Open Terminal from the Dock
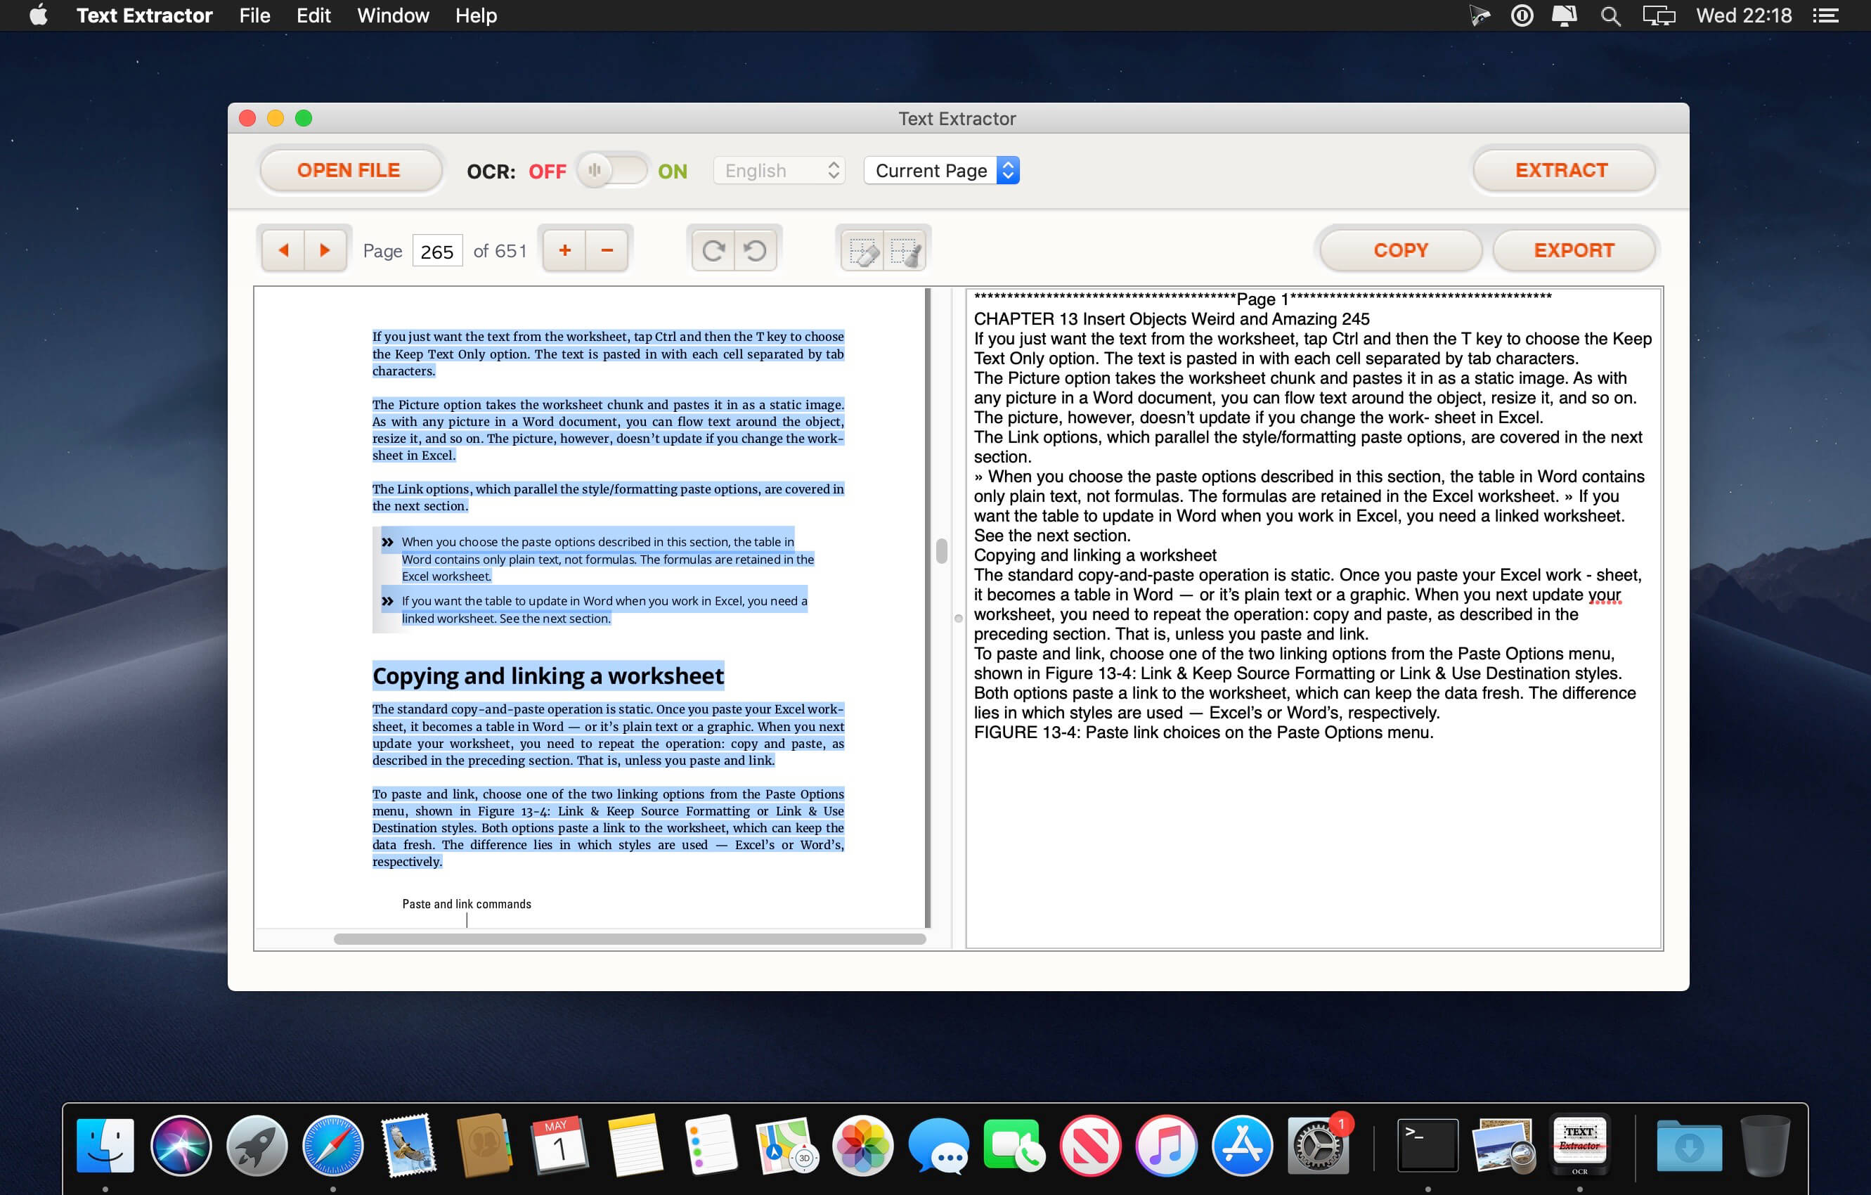This screenshot has height=1195, width=1871. (1427, 1144)
